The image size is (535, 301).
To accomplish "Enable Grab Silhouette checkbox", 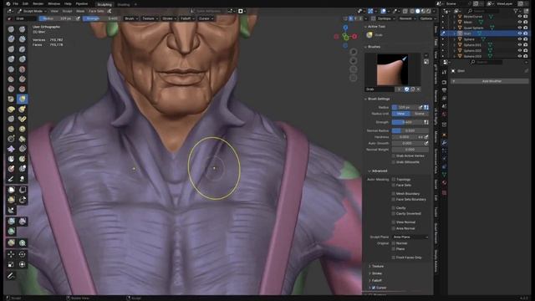I will pyautogui.click(x=394, y=162).
